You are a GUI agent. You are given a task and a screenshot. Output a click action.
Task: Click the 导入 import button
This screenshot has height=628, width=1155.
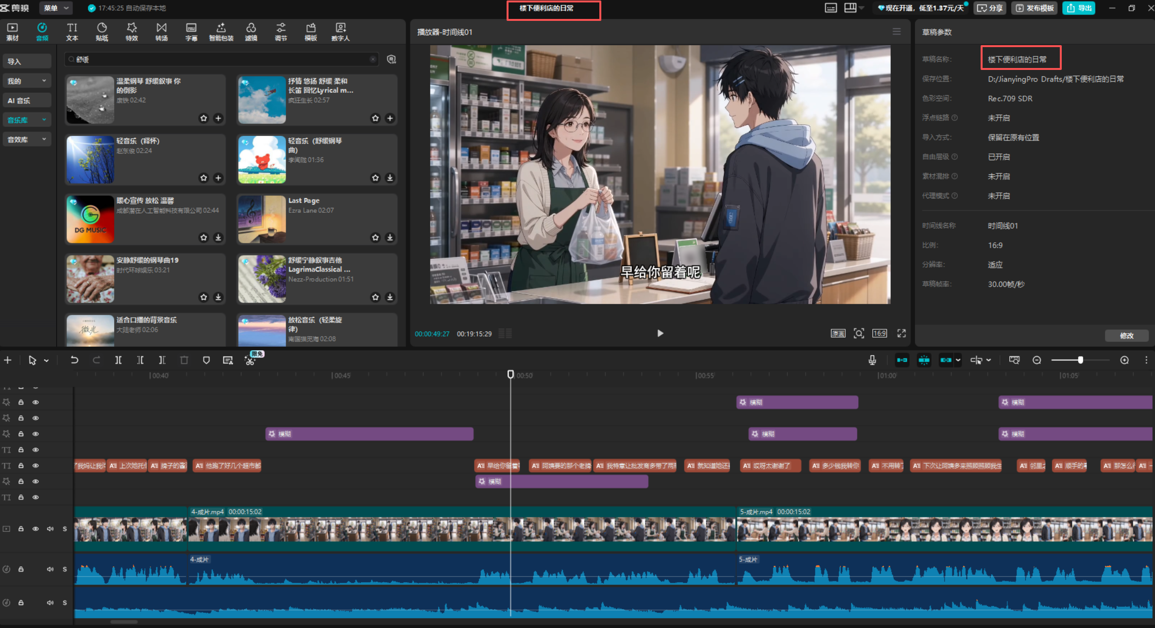point(27,62)
